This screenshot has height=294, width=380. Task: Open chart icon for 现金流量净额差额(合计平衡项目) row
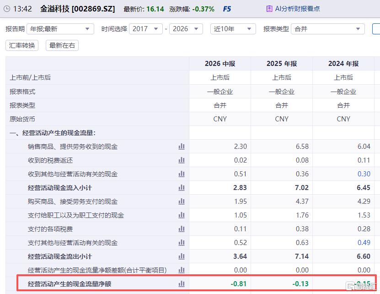coord(182,270)
